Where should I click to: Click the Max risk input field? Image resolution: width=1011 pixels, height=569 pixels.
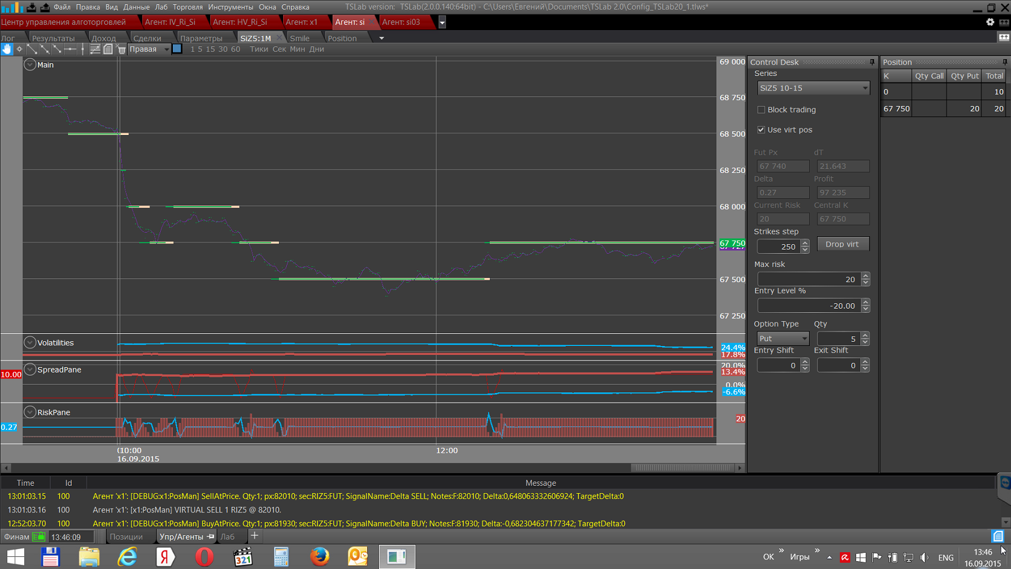pyautogui.click(x=807, y=279)
